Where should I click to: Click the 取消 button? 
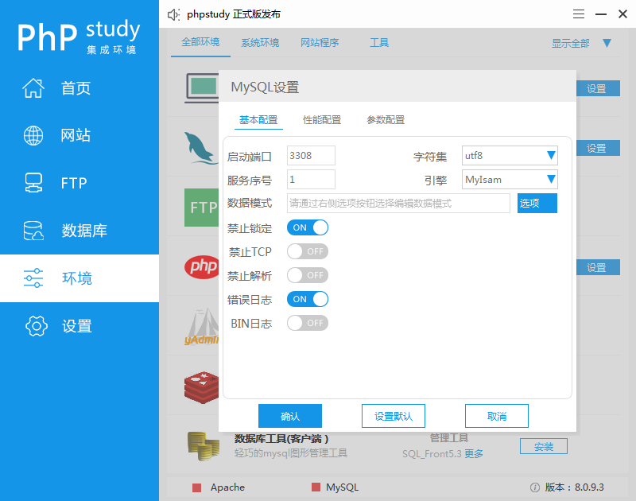point(496,416)
